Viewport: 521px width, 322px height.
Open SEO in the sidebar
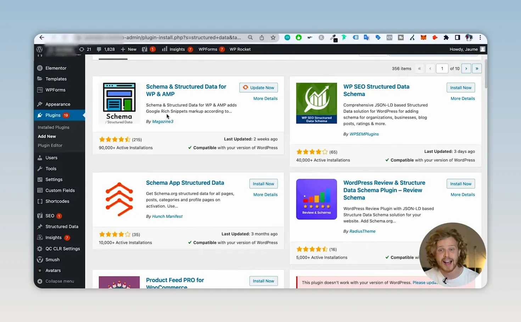[x=50, y=216]
